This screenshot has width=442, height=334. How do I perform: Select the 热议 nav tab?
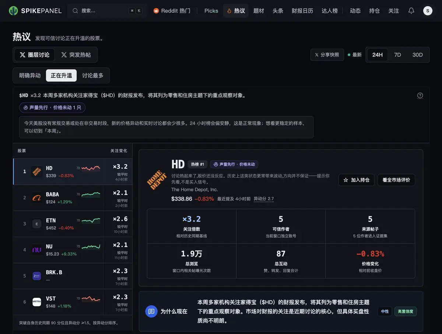tap(236, 11)
